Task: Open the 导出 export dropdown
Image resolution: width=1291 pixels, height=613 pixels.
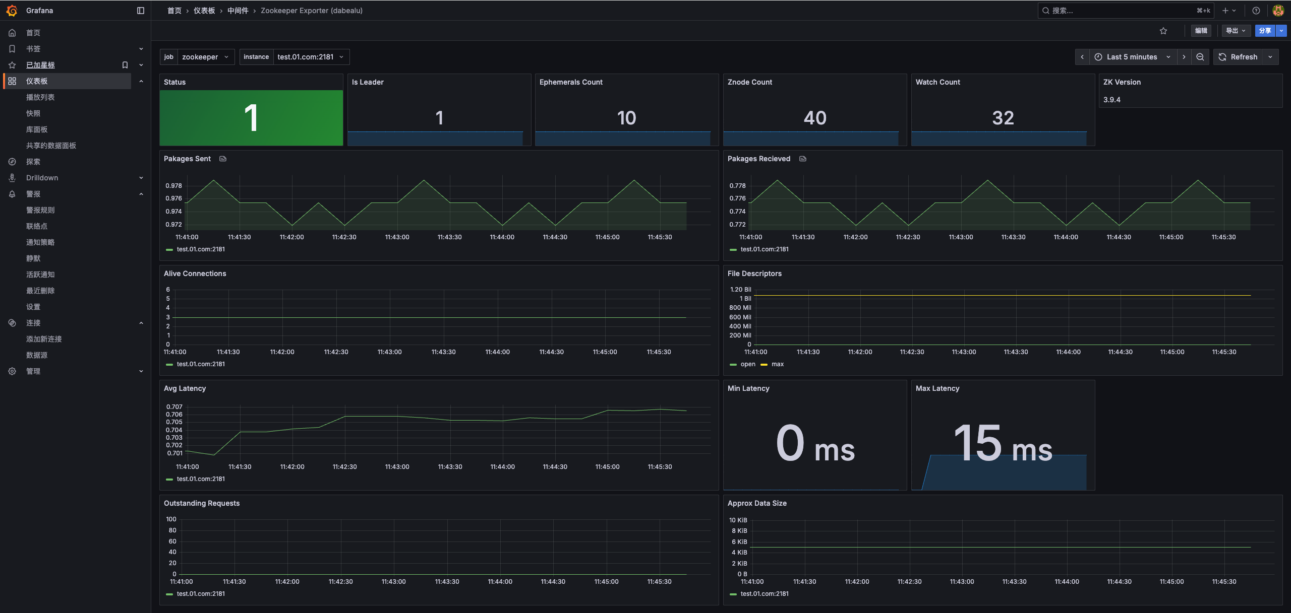Action: (1236, 31)
